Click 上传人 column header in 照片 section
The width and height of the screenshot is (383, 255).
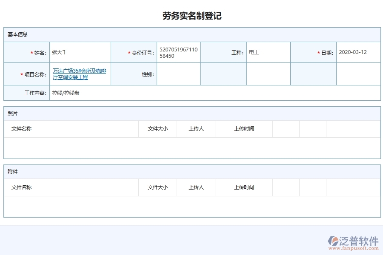(x=196, y=129)
